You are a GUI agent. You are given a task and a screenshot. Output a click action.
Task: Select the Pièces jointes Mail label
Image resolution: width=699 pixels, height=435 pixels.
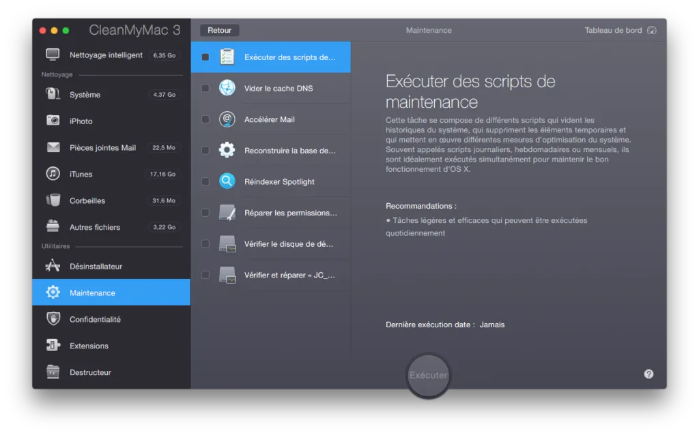[x=102, y=147]
